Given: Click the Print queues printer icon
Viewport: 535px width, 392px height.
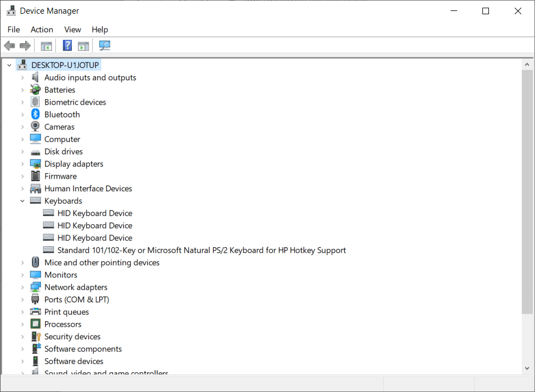Looking at the screenshot, I should point(36,311).
